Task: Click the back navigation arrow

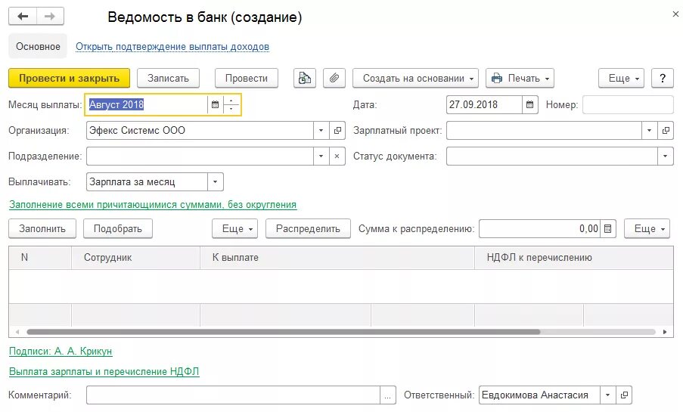Action: [23, 17]
